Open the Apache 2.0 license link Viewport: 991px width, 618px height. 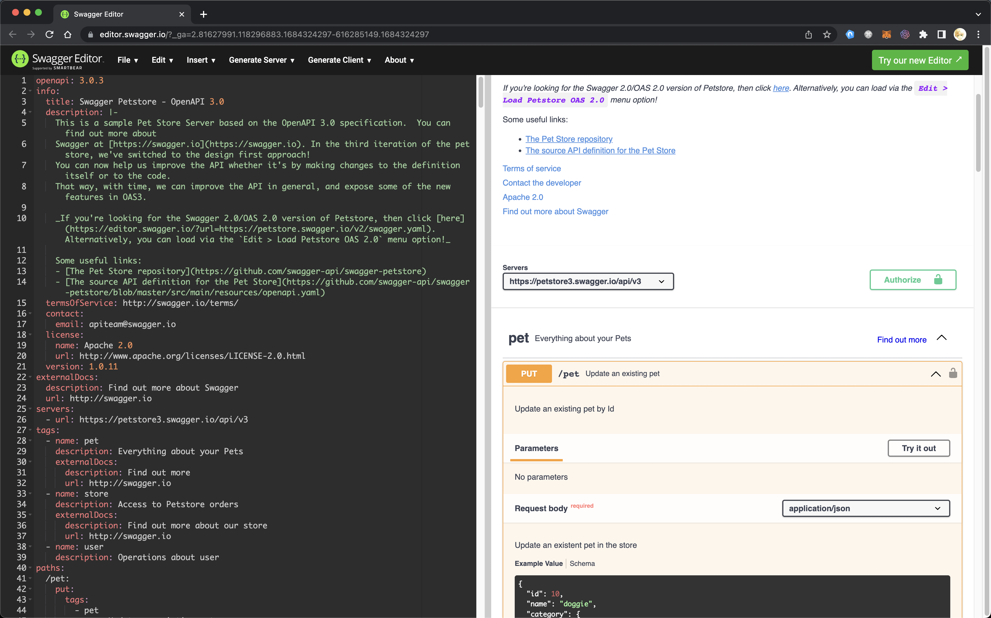[x=523, y=197]
